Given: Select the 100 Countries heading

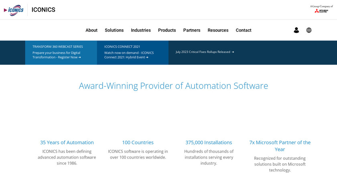Looking at the screenshot, I should pos(138,143).
